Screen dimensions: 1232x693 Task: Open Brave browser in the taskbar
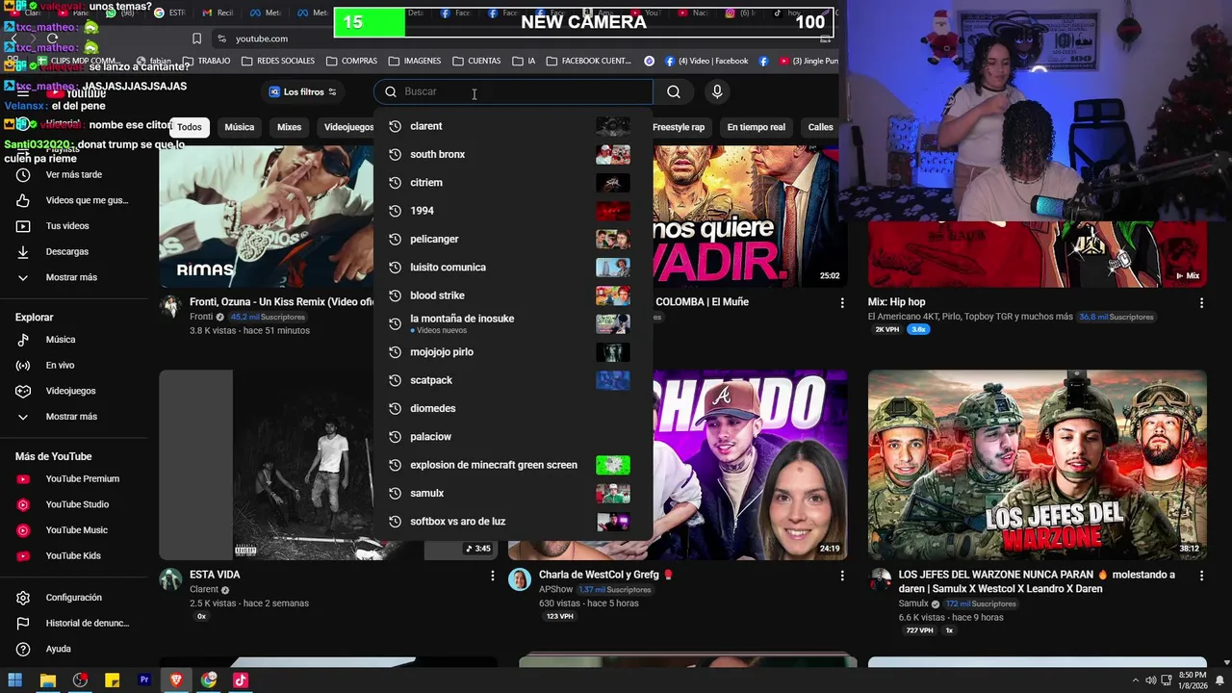click(176, 680)
